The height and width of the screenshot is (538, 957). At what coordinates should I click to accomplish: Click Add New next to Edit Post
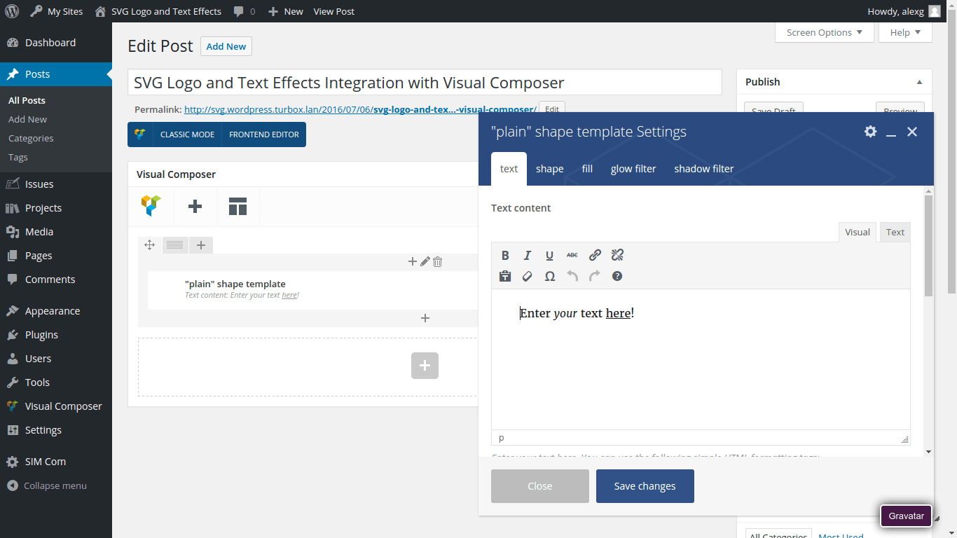(x=226, y=46)
